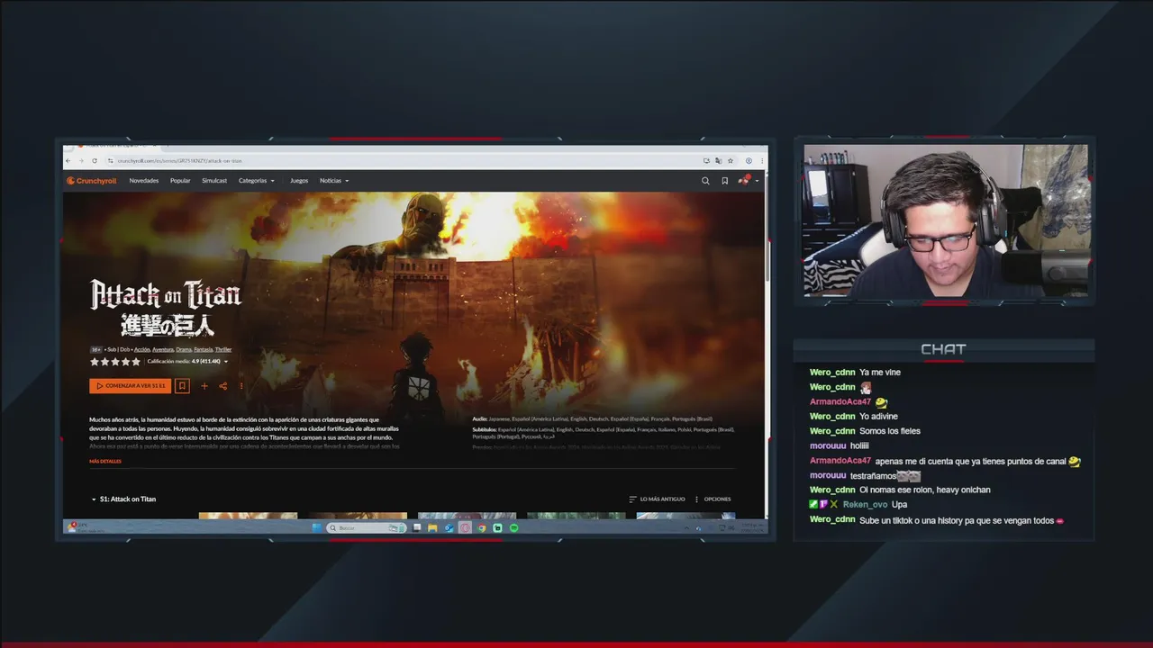Open the translate page icon in the address bar

click(718, 161)
